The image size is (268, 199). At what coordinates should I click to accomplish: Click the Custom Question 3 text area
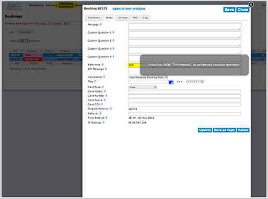(184, 50)
